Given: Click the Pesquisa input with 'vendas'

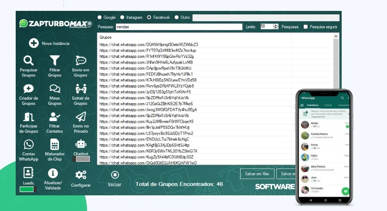Looking at the screenshot, I should coord(179,27).
